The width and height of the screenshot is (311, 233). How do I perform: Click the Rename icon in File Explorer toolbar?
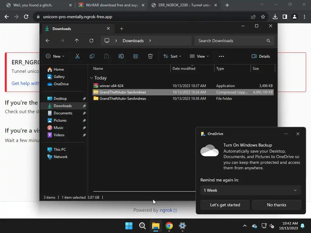[x=121, y=56]
